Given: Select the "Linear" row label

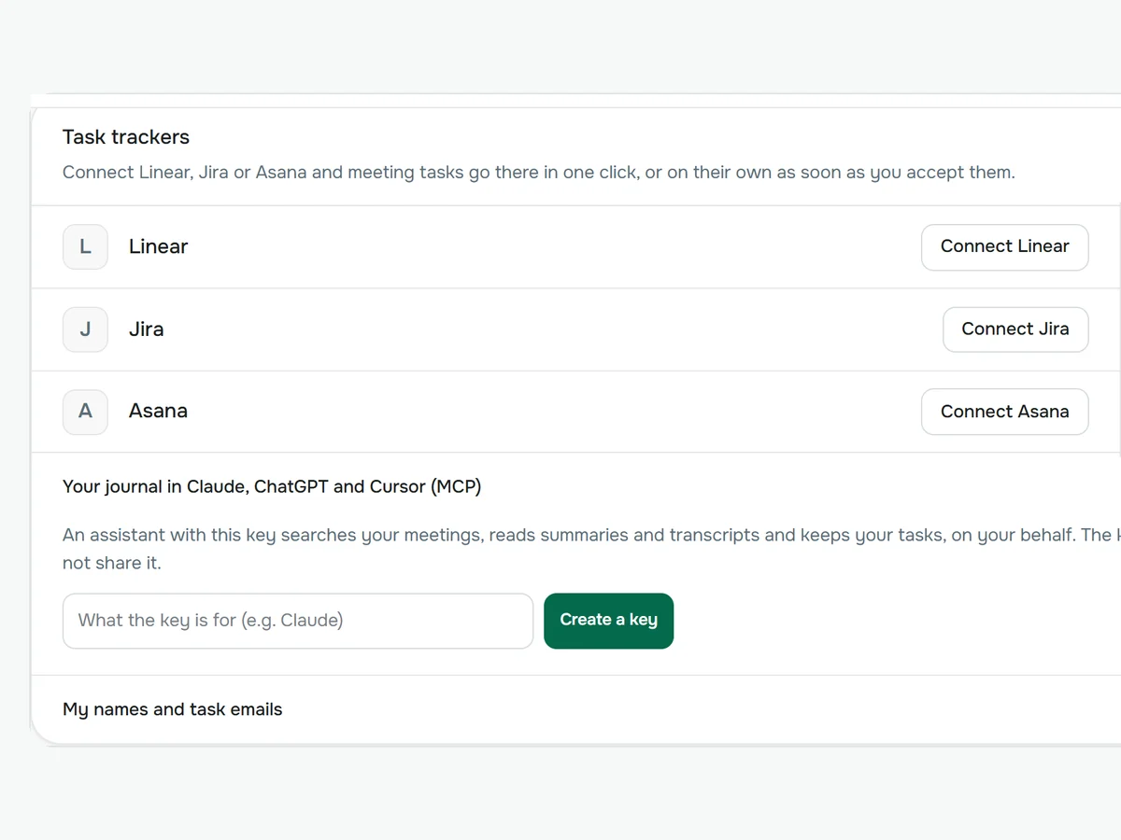Looking at the screenshot, I should (158, 247).
